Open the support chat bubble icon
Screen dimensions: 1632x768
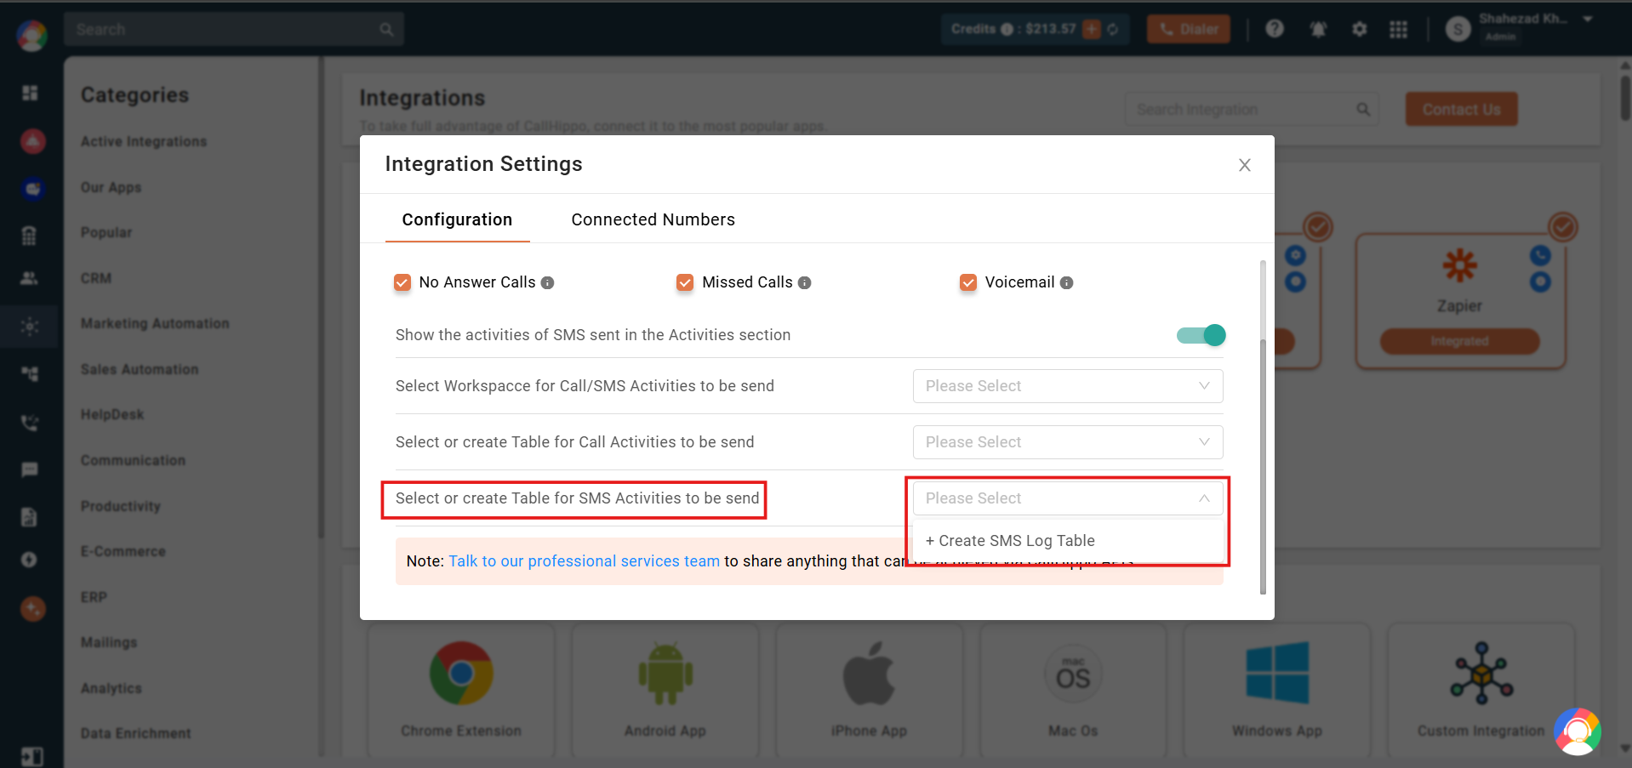[1578, 731]
